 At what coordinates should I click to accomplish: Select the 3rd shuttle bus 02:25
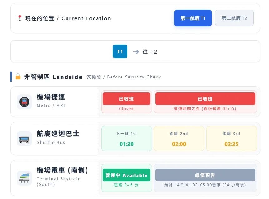pos(232,139)
